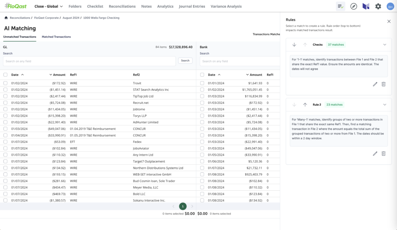
Task: Click the Ref2 column header
Action: pos(136,75)
